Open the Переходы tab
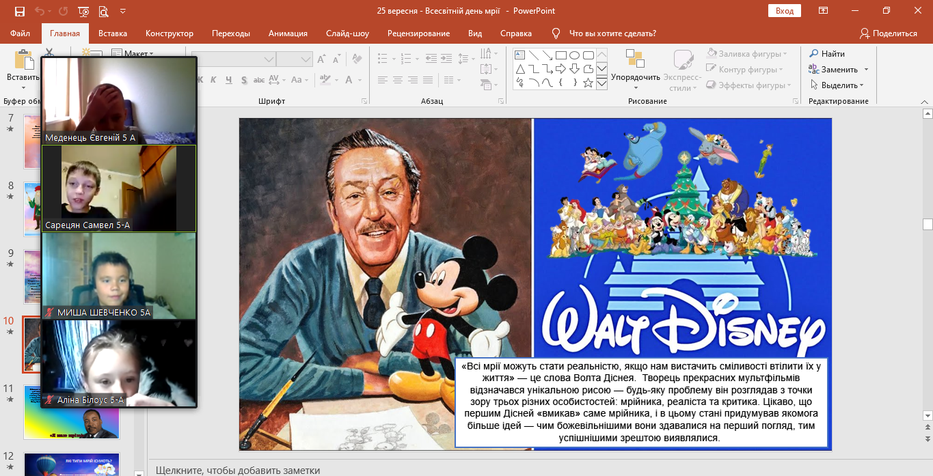Screen dimensions: 933x476 pyautogui.click(x=231, y=33)
